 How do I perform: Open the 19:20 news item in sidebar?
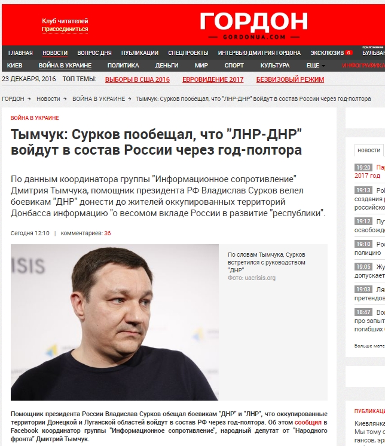369,171
